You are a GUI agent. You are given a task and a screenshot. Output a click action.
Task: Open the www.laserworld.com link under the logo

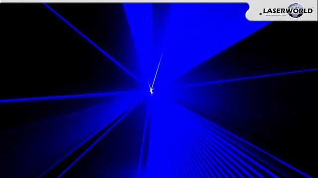coord(276,15)
